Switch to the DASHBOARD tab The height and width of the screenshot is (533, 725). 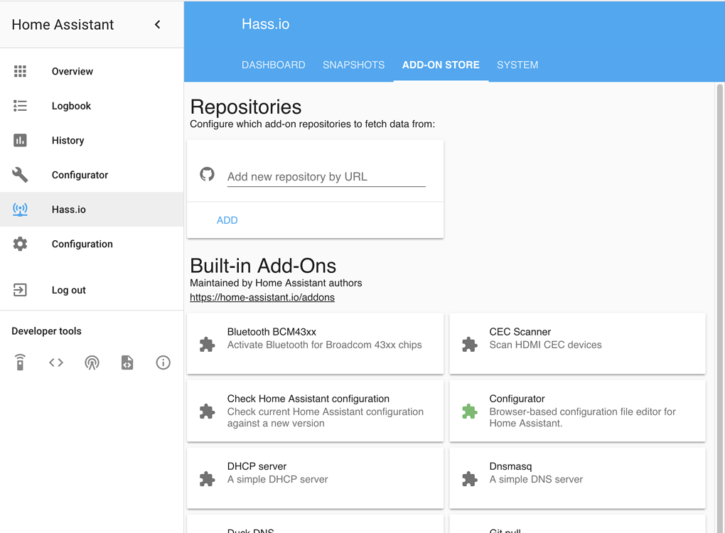coord(274,65)
